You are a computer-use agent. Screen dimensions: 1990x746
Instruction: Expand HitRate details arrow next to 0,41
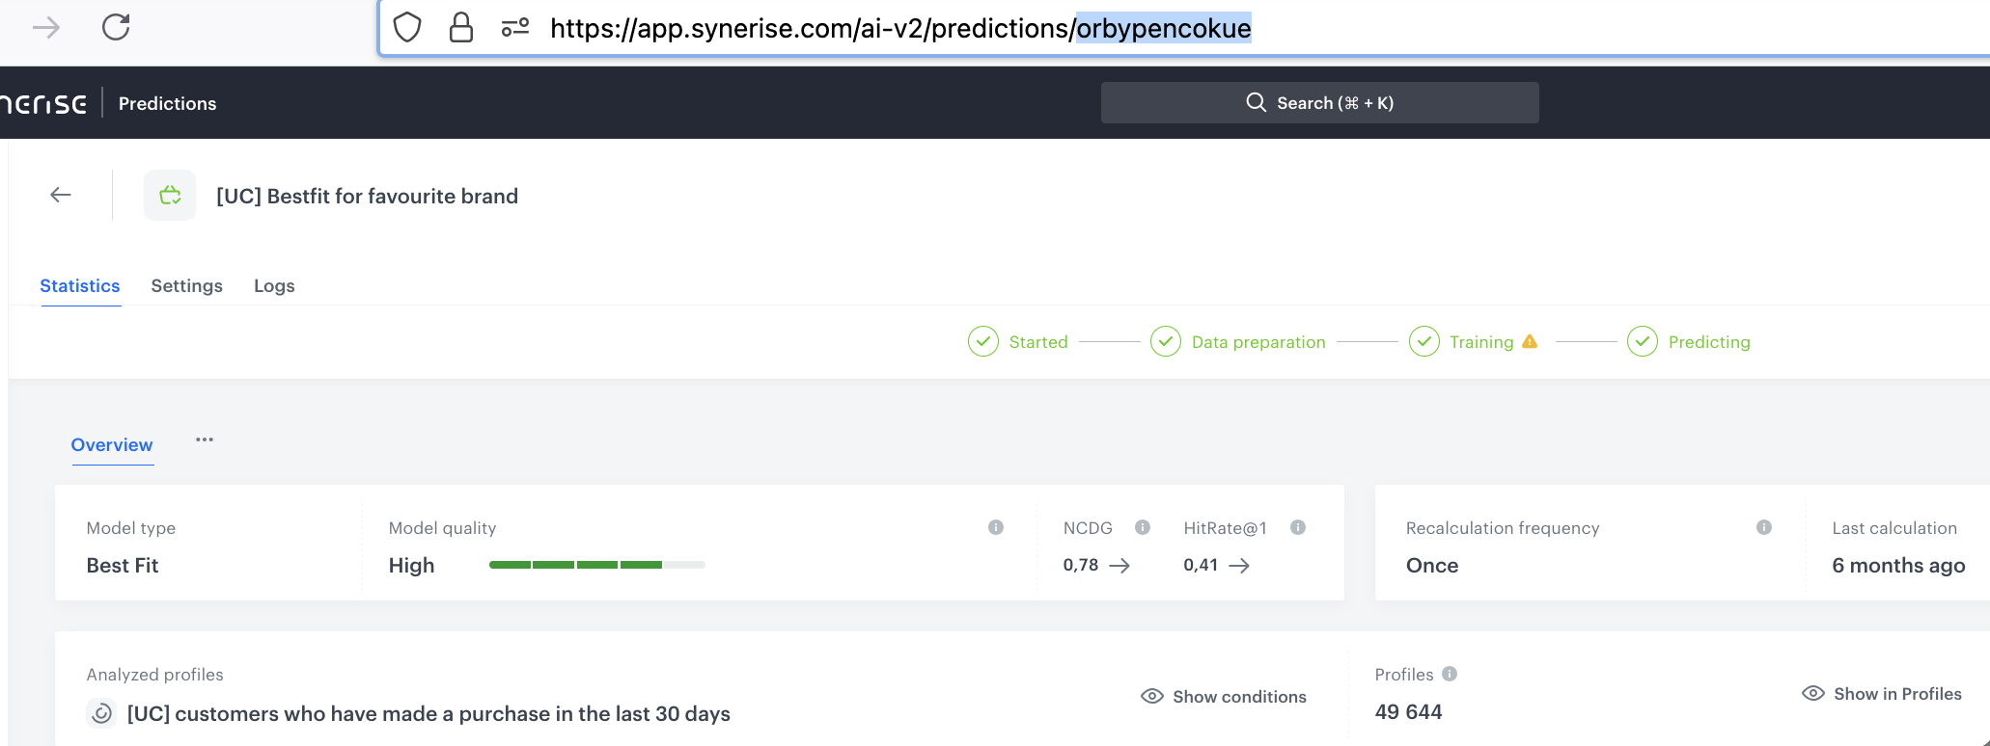pyautogui.click(x=1239, y=566)
